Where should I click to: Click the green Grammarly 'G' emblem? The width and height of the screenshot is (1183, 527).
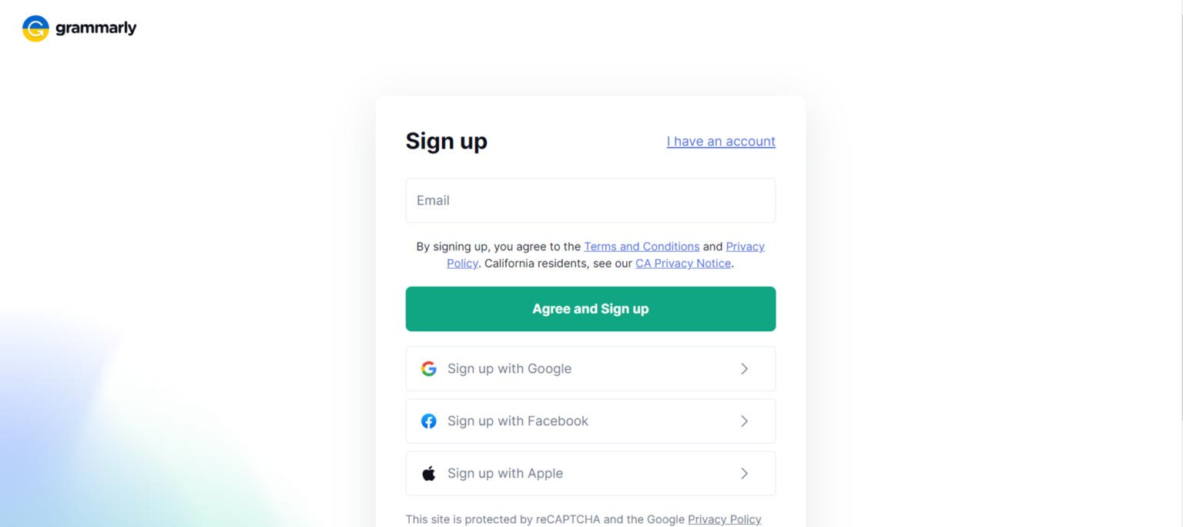point(35,29)
